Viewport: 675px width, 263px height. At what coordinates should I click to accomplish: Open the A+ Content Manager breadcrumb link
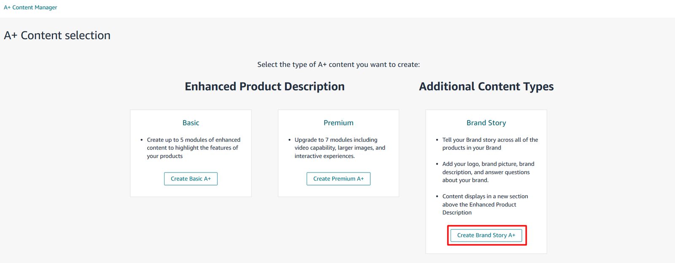[30, 8]
